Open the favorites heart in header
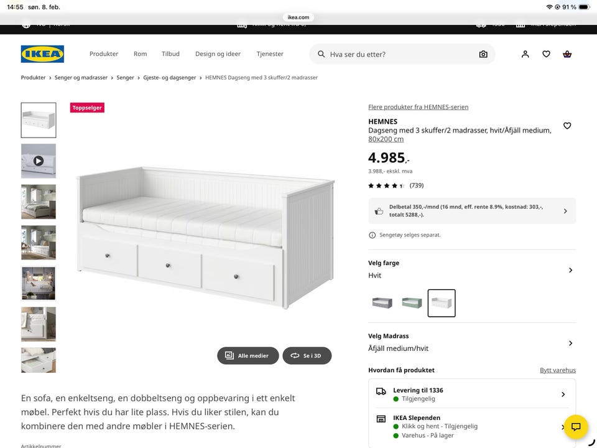 pos(546,54)
